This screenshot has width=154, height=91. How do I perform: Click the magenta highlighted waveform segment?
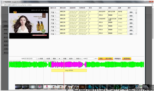tap(67, 65)
